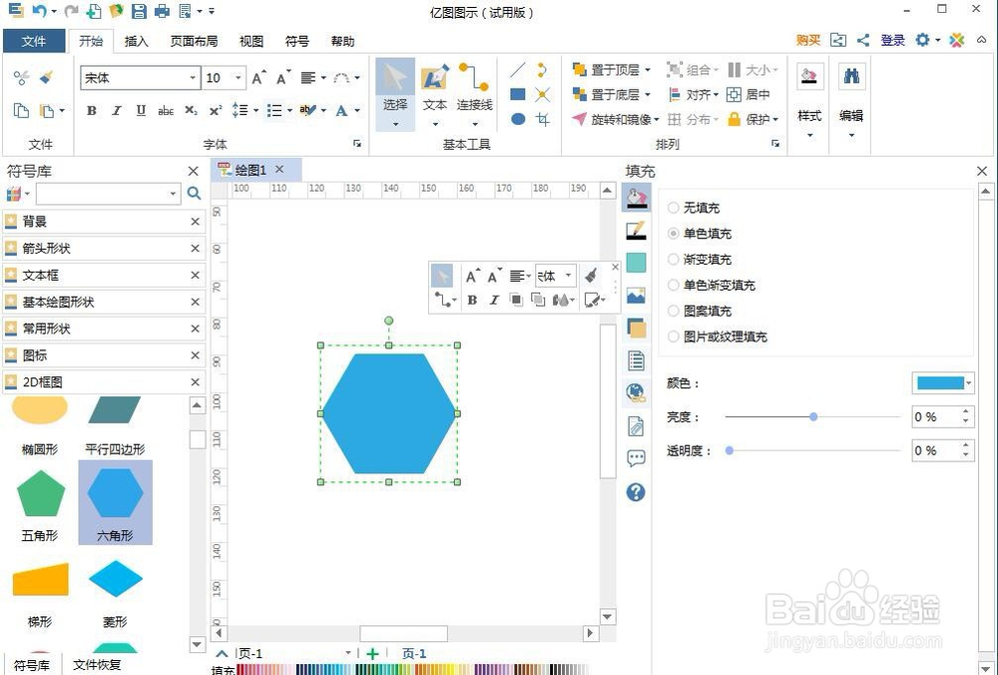Select the 选择 arrow tool
This screenshot has height=675, width=998.
coord(393,90)
